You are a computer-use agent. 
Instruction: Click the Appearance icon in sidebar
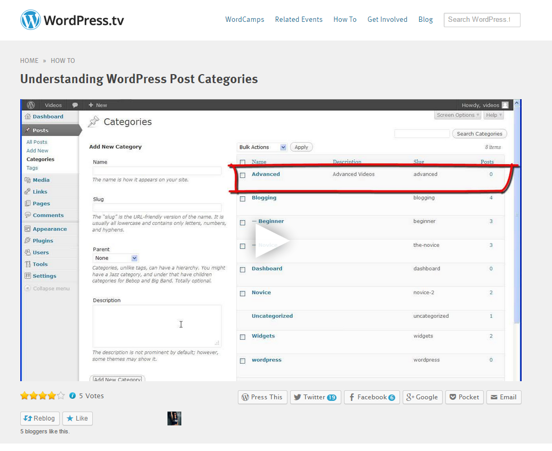(28, 229)
